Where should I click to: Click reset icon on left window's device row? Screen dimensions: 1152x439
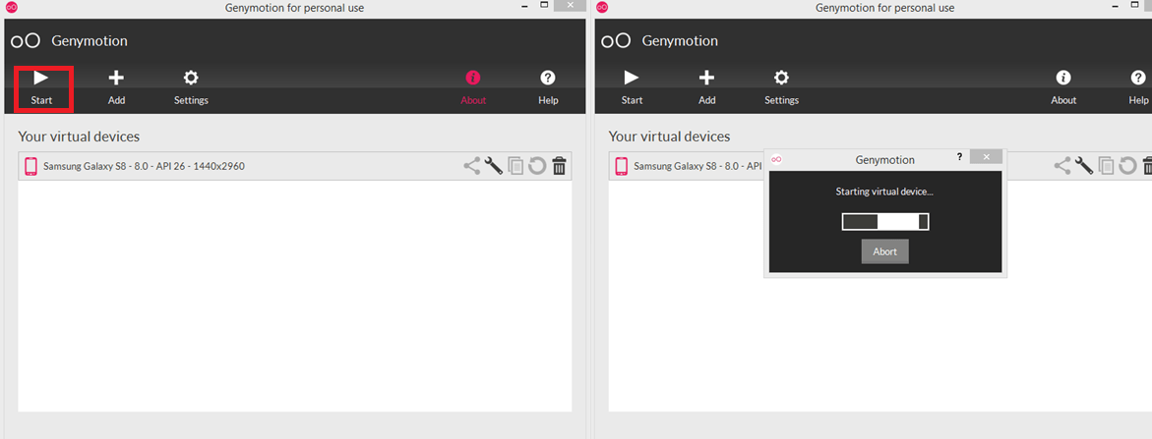click(537, 166)
